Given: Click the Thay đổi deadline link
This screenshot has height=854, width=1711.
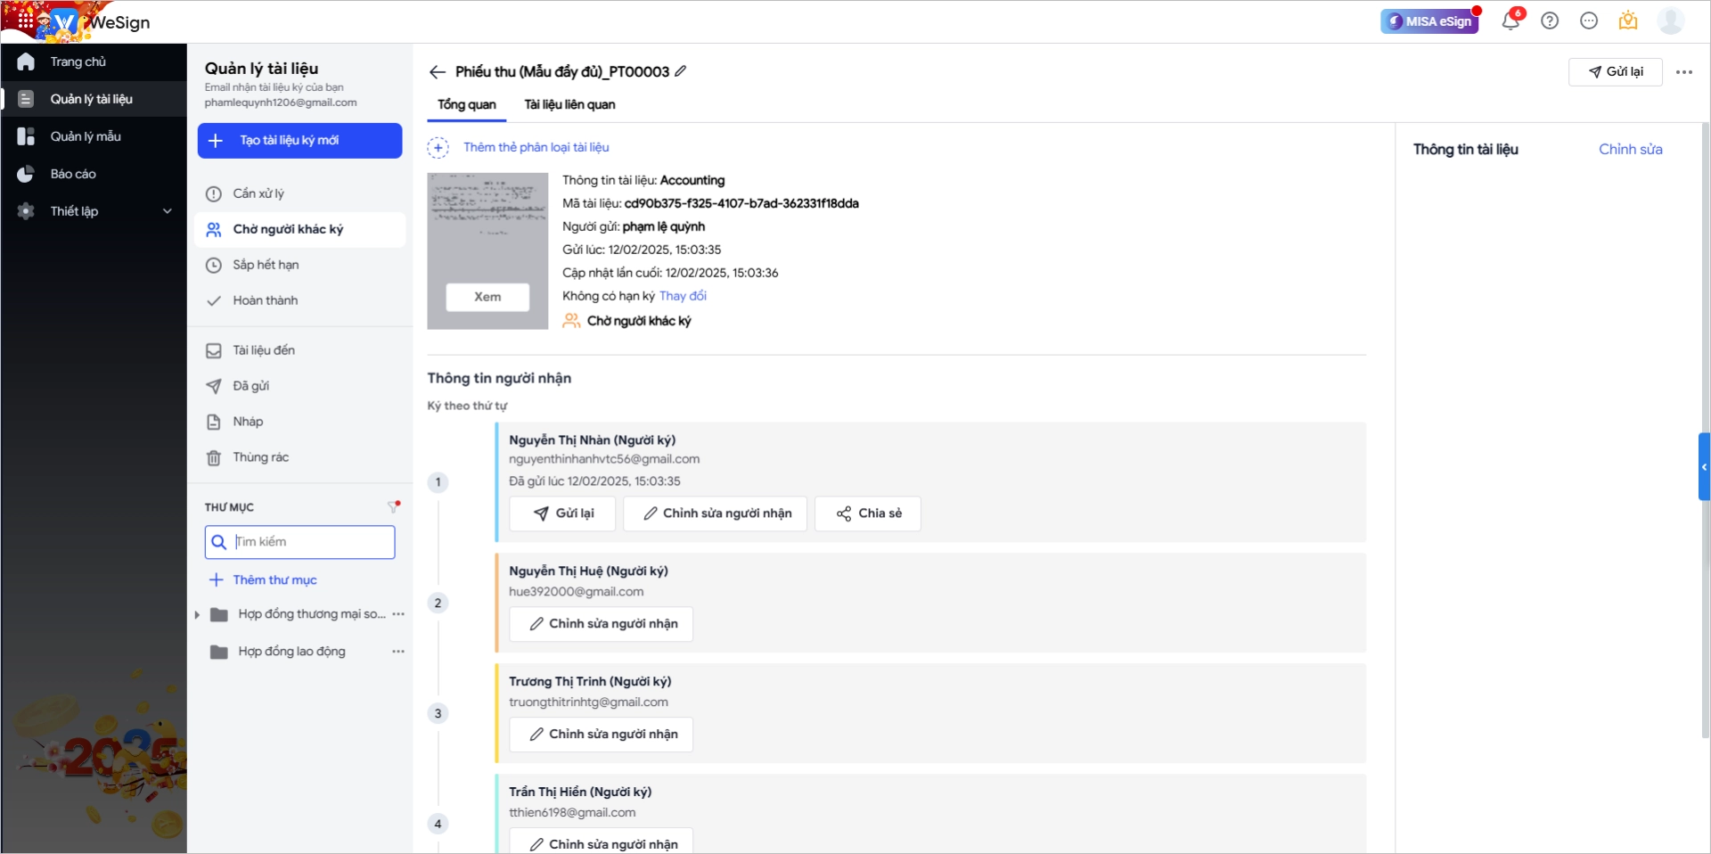Looking at the screenshot, I should click(683, 296).
